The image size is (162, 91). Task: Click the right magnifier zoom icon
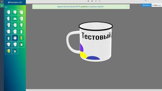(92, 1)
